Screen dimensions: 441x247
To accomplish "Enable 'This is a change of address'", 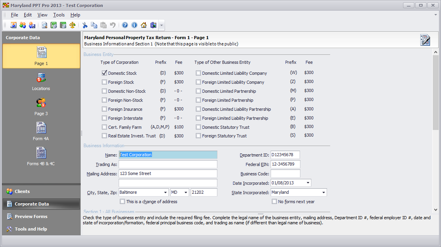I will pos(122,202).
